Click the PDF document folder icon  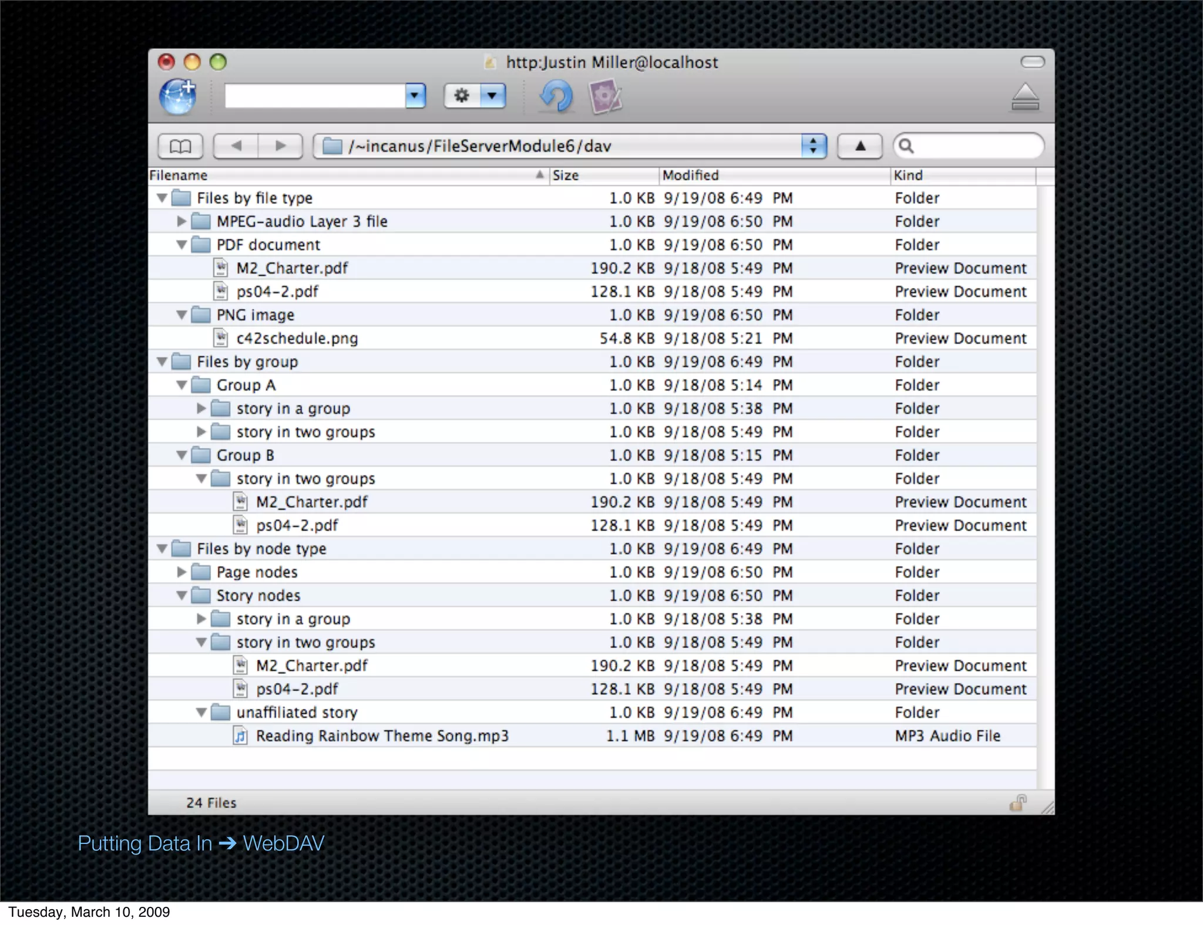tap(201, 245)
